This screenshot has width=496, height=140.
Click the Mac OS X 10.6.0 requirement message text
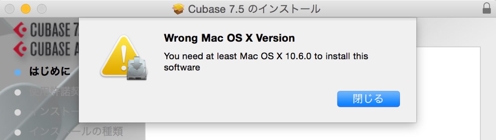[x=266, y=62]
